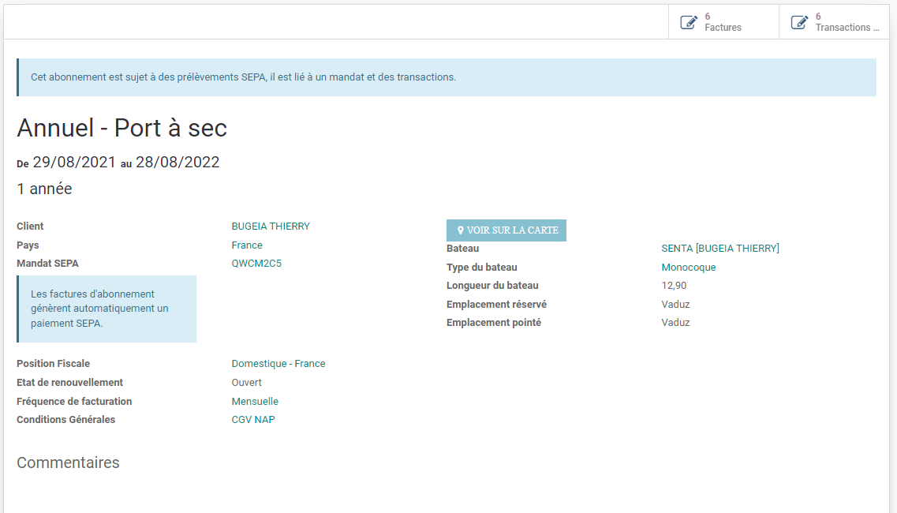Open the Mensuelle billing frequency link
This screenshot has width=897, height=513.
[x=255, y=402]
